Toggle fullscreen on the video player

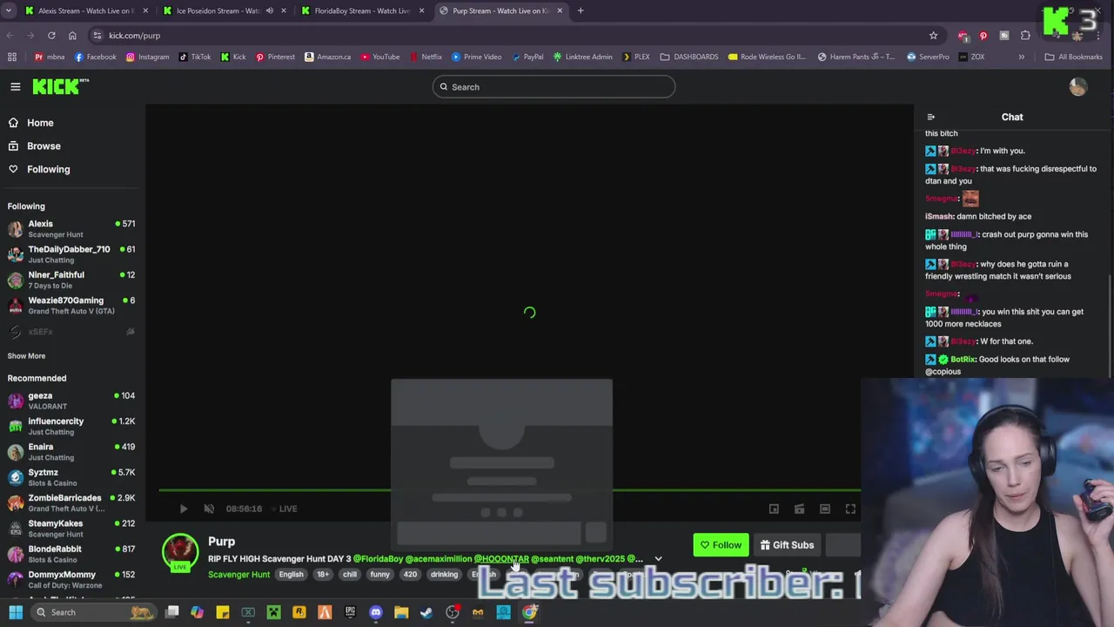click(x=850, y=509)
